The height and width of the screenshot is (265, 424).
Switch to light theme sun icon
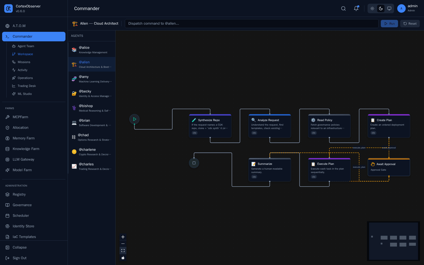(372, 8)
